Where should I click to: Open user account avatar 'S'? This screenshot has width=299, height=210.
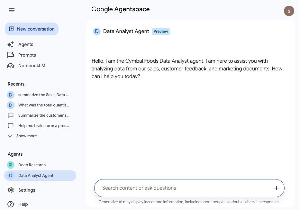pos(289,11)
